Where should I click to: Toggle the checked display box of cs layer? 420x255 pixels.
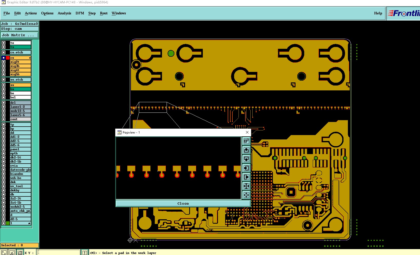4,58
